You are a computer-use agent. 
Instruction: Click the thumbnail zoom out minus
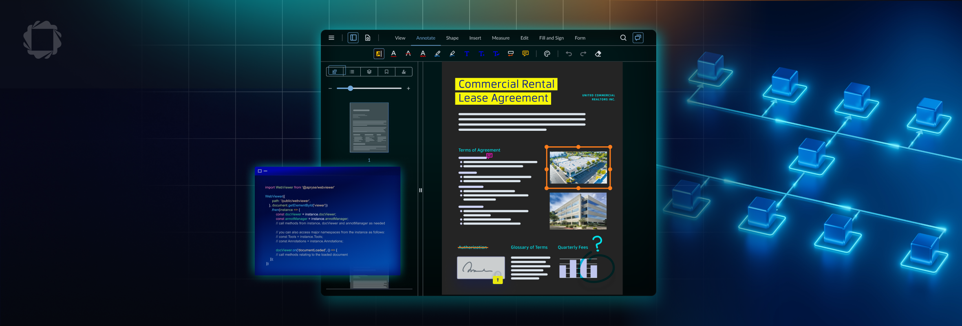330,88
